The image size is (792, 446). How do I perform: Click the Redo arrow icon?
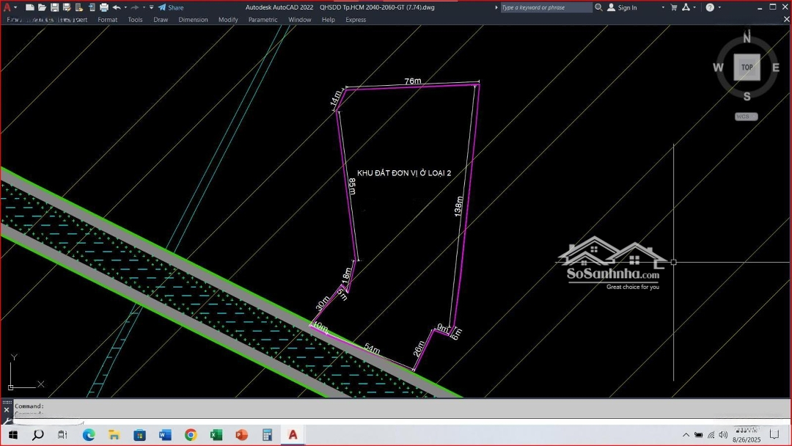(135, 7)
